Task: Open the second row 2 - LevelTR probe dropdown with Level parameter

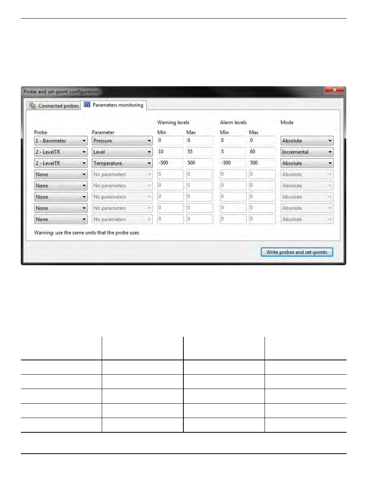Action: tap(61, 152)
